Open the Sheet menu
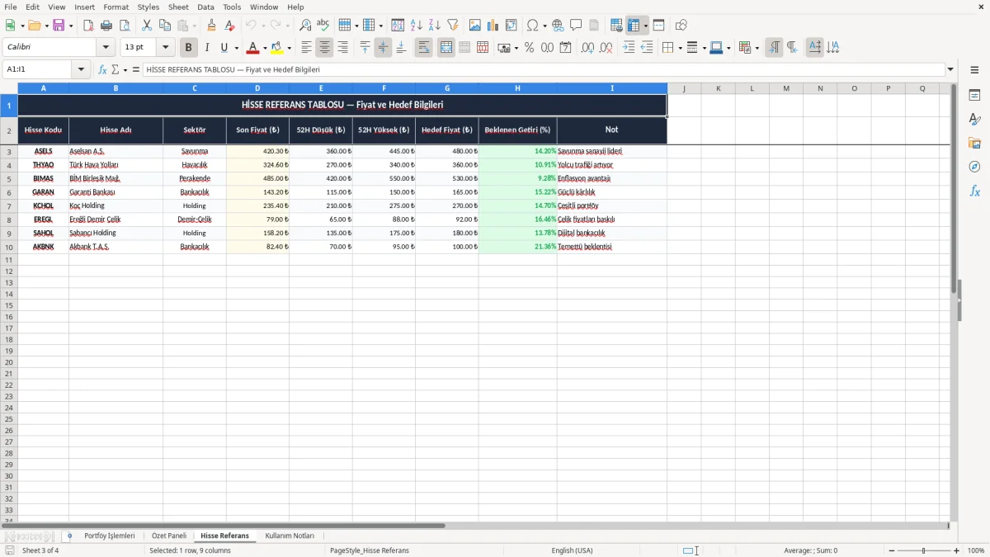The width and height of the screenshot is (990, 557). 178,7
